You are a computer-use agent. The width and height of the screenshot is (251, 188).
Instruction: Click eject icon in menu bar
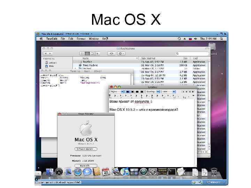click(184, 39)
